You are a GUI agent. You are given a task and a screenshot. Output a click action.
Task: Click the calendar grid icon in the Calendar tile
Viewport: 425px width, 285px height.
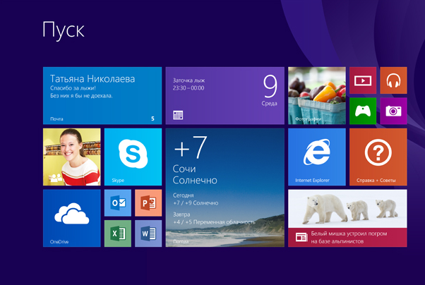pyautogui.click(x=178, y=115)
